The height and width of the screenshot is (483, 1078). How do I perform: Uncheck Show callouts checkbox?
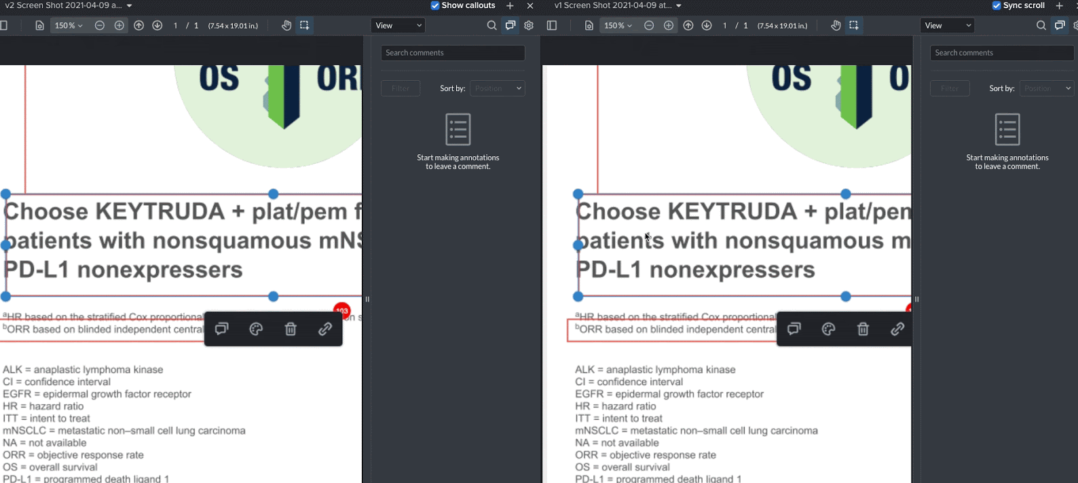[435, 5]
